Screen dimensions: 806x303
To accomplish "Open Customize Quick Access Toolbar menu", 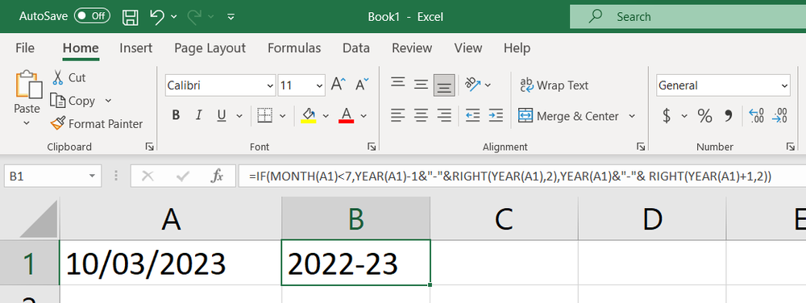I will tap(231, 17).
